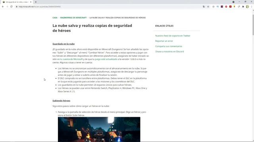This screenshot has height=142, width=254.
Task: Open MAZMORRAS DE MINECRAFT breadcrumb
Action: pyautogui.click(x=73, y=17)
